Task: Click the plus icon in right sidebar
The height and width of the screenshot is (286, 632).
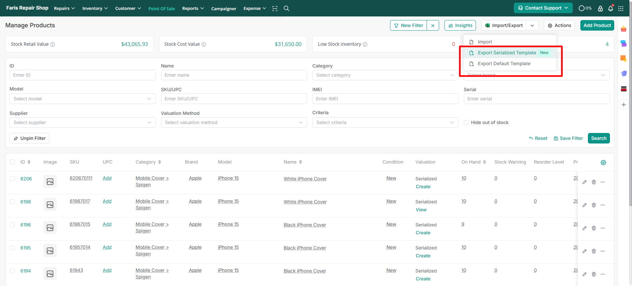Action: [624, 105]
